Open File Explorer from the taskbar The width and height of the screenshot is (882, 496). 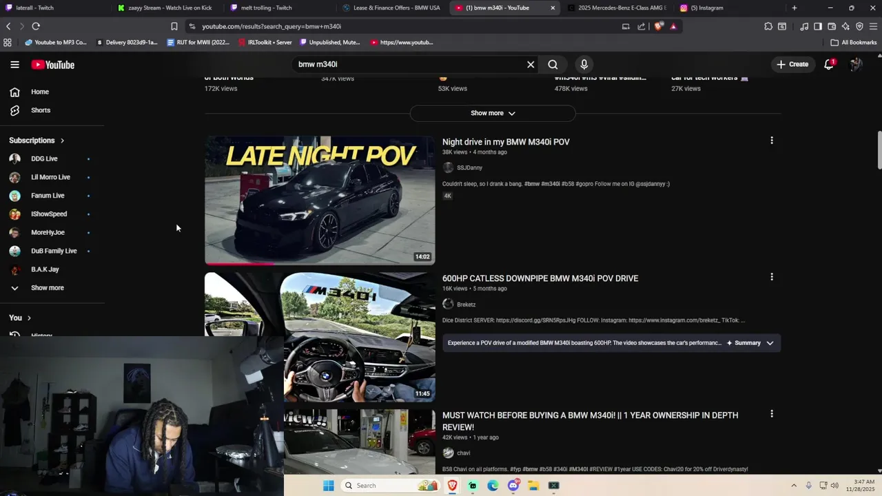pyautogui.click(x=533, y=486)
